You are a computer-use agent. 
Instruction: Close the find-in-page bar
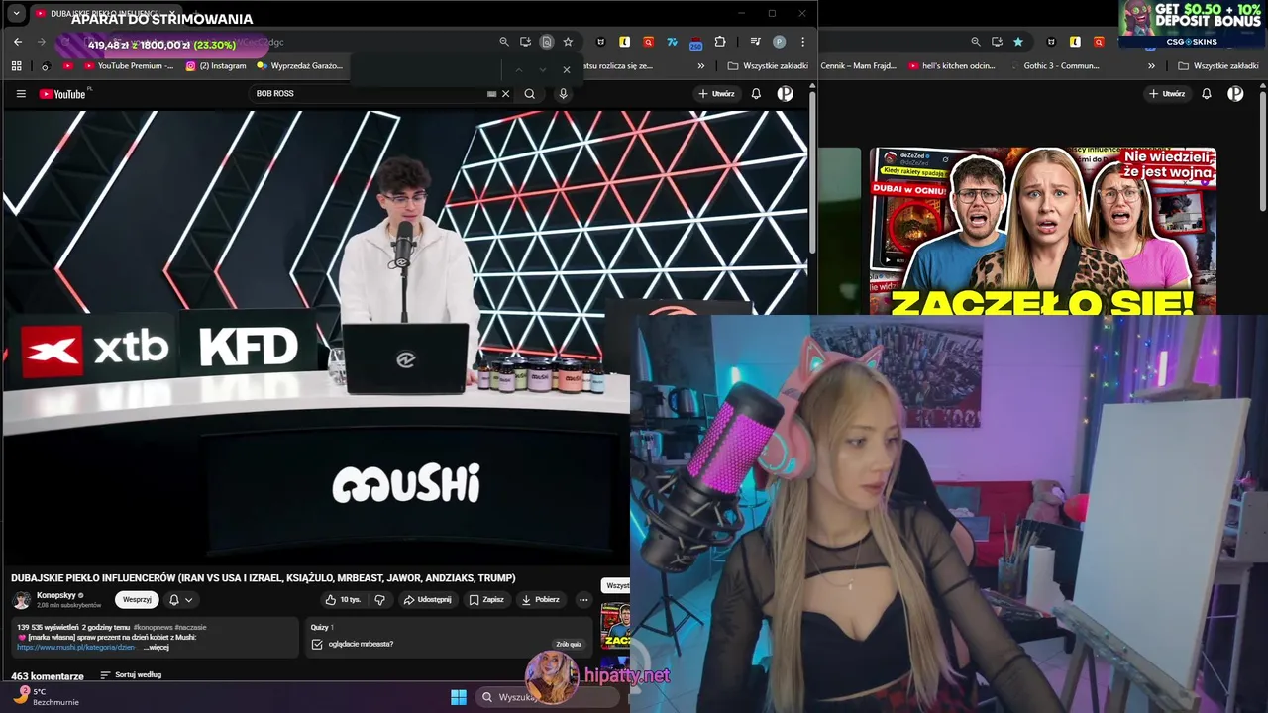click(567, 69)
